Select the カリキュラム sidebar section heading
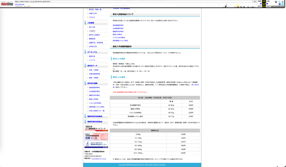The image size is (286, 167). coord(92,52)
